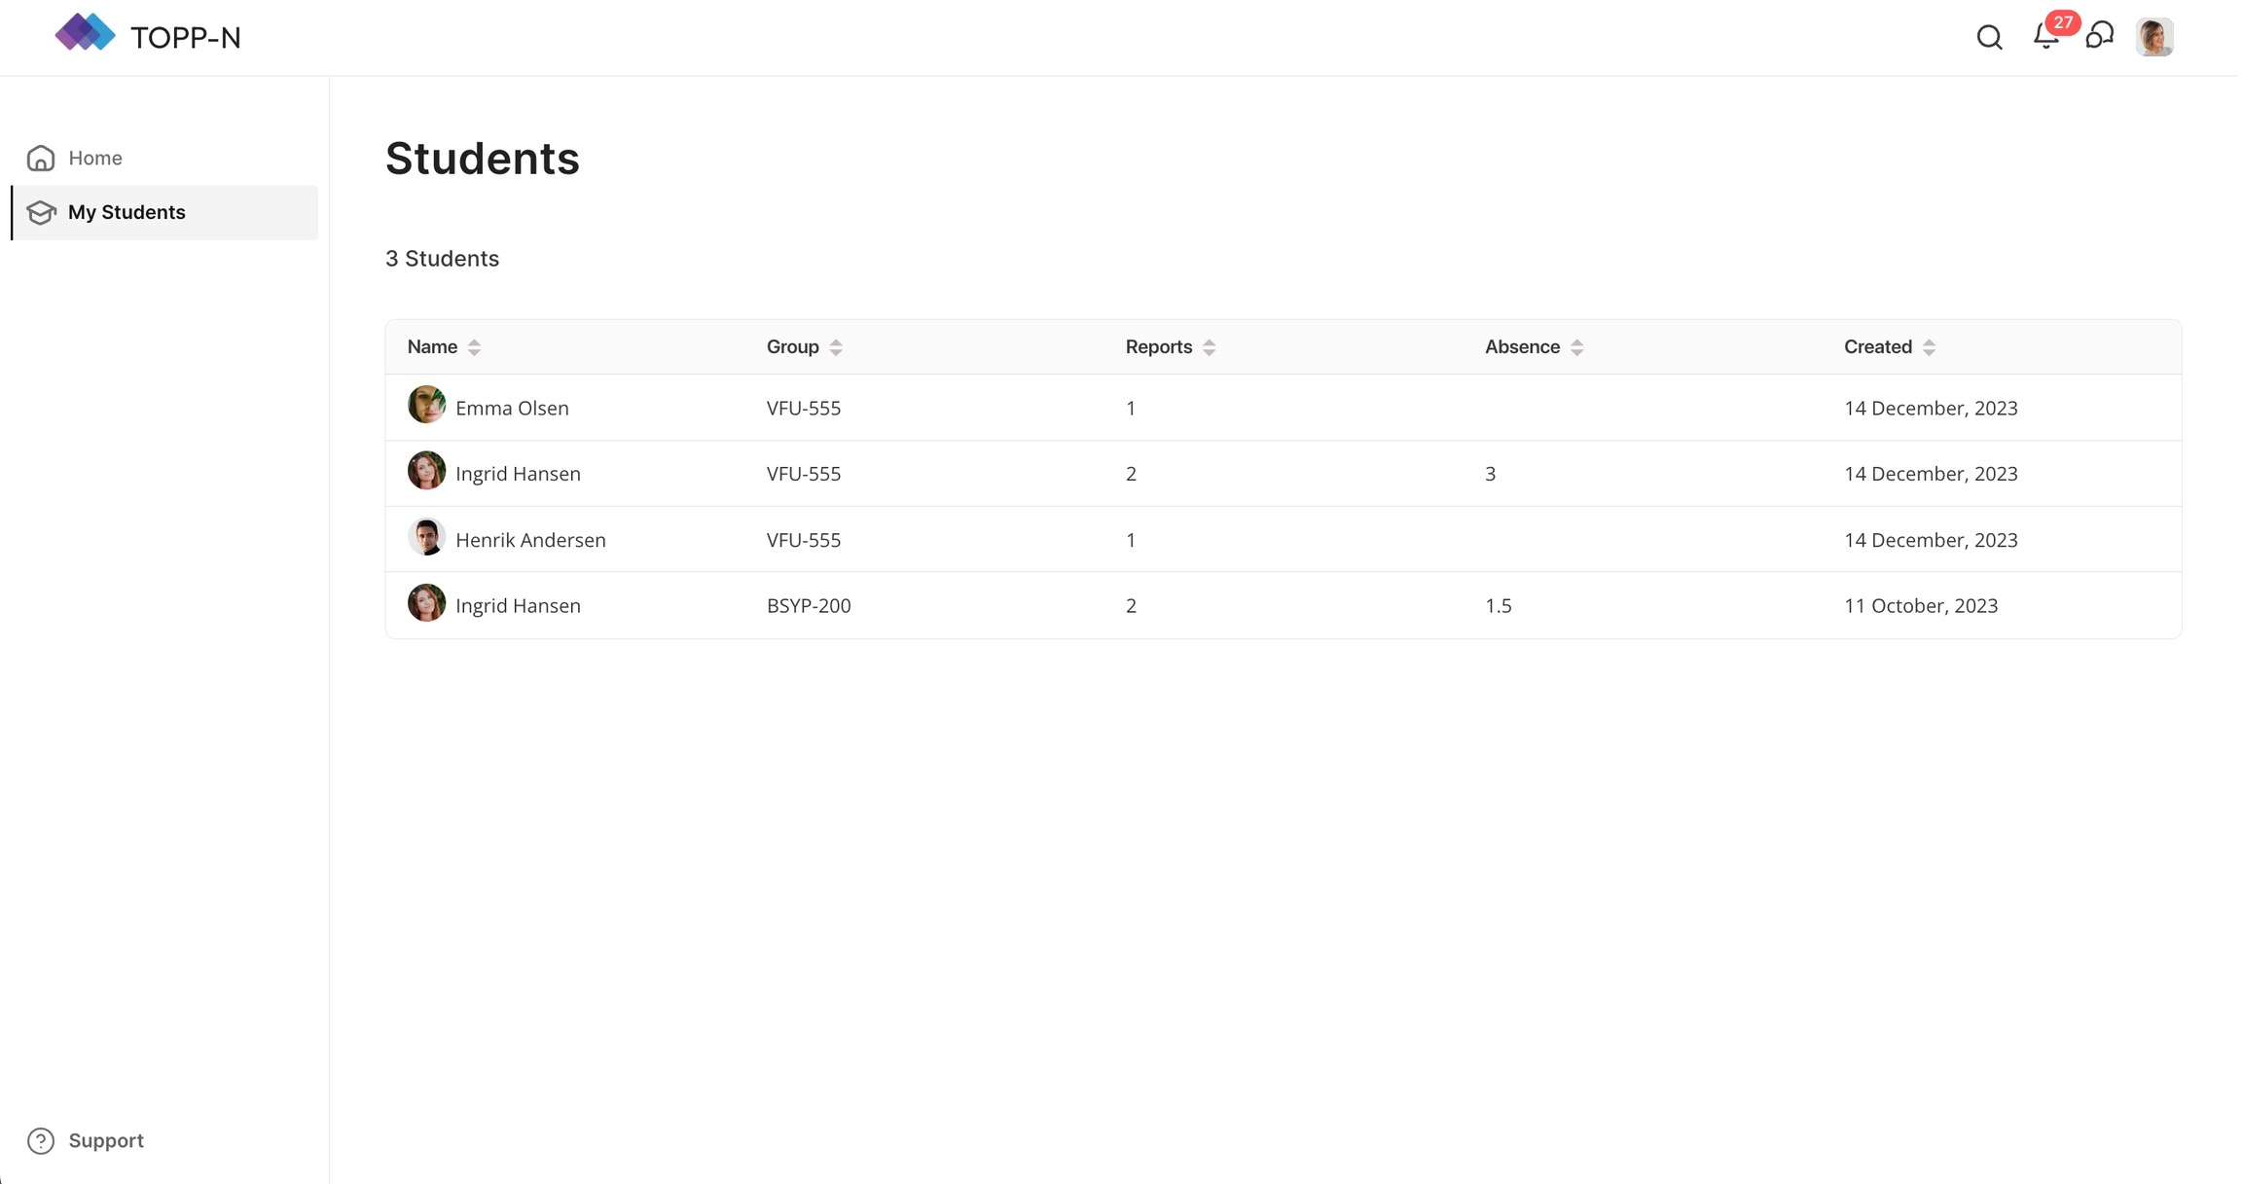
Task: Sort table by Absence column arrows
Action: pyautogui.click(x=1576, y=347)
